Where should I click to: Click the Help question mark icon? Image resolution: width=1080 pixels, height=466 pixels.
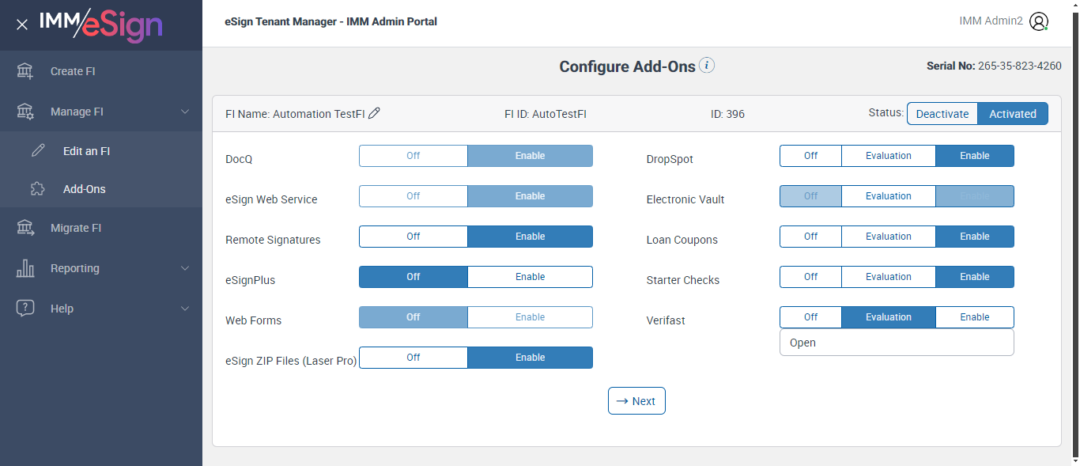coord(25,309)
